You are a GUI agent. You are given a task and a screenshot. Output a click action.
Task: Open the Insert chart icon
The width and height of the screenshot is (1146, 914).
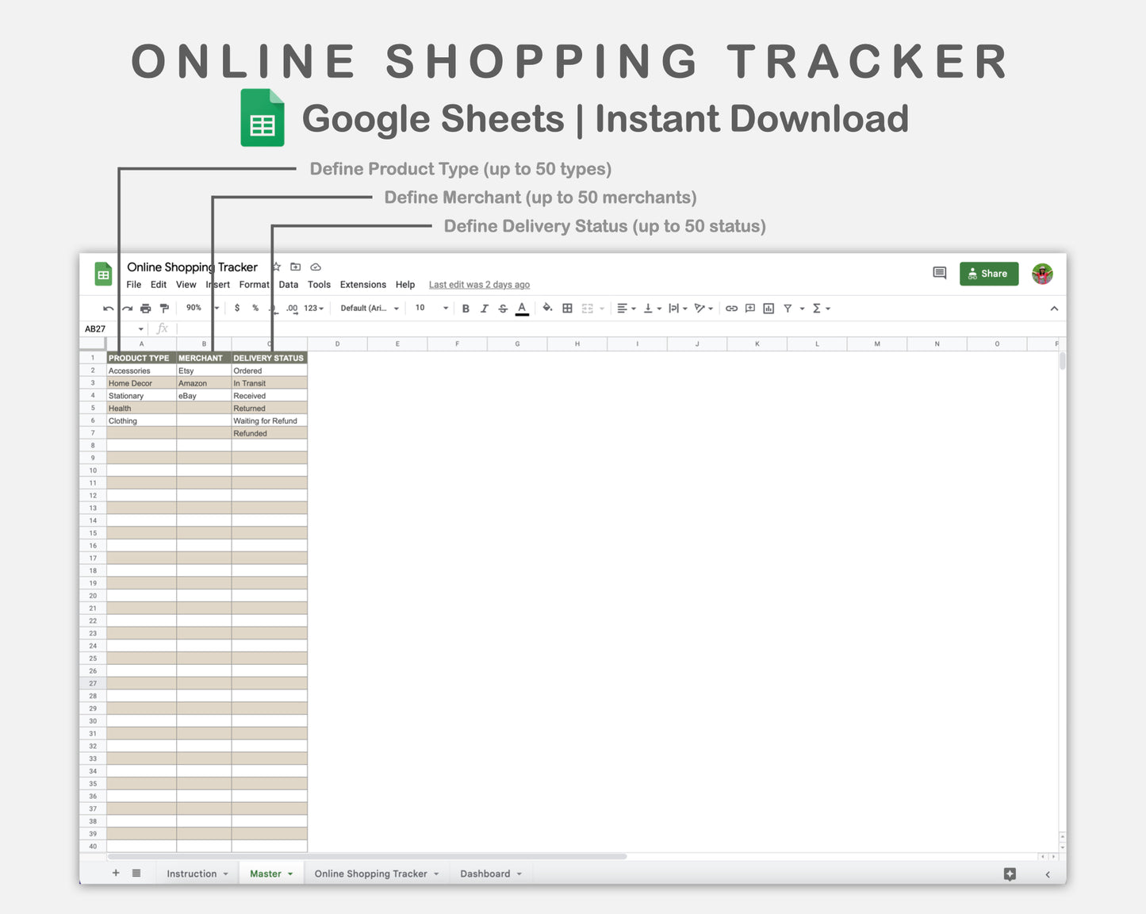tap(768, 308)
